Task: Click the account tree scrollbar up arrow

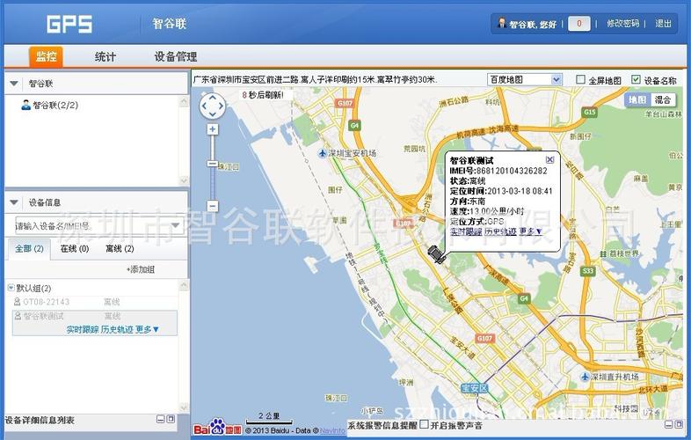Action: [184, 101]
